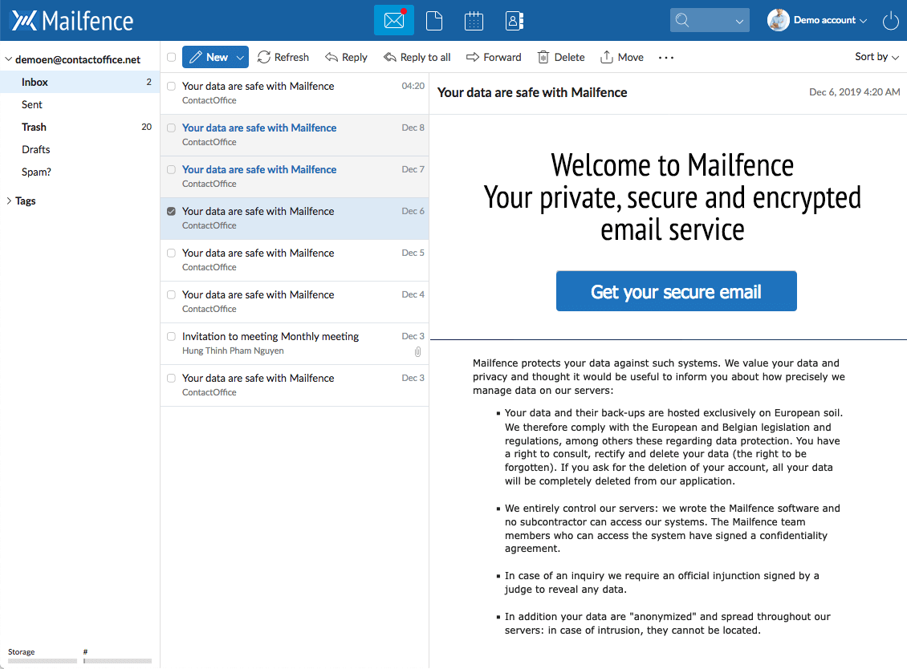Viewport: 907px width, 669px height.
Task: Open the New button dropdown arrow
Action: coord(238,57)
